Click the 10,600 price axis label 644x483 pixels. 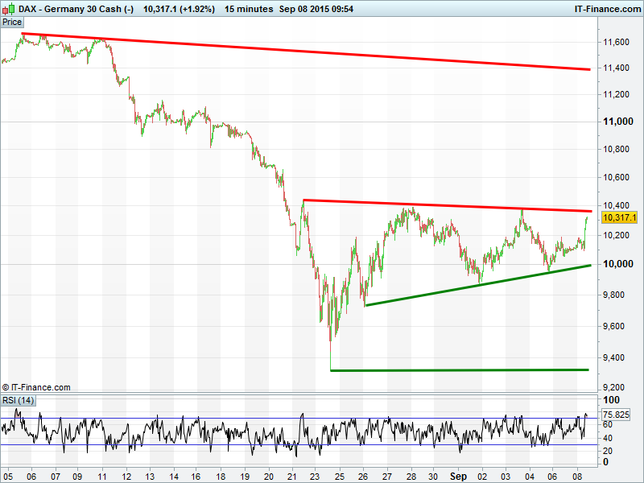(616, 177)
